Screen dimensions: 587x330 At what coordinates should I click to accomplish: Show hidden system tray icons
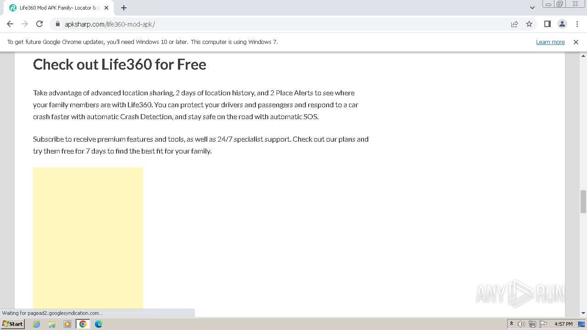pos(511,324)
